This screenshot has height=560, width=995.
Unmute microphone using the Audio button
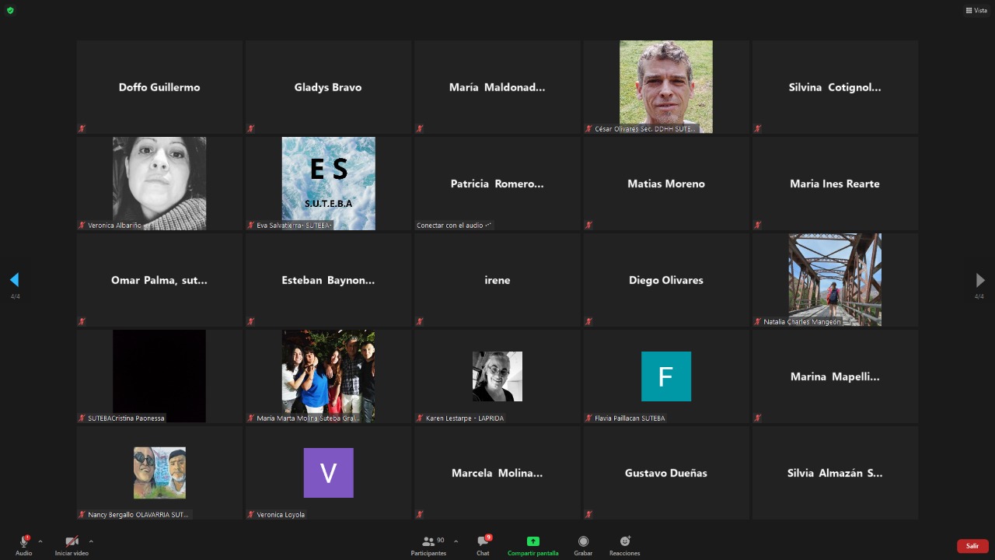[x=23, y=544]
